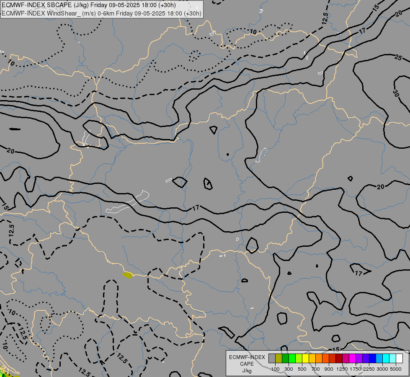Click the olive shaded CAPE patch on map
This screenshot has width=410, height=377.
click(x=128, y=275)
